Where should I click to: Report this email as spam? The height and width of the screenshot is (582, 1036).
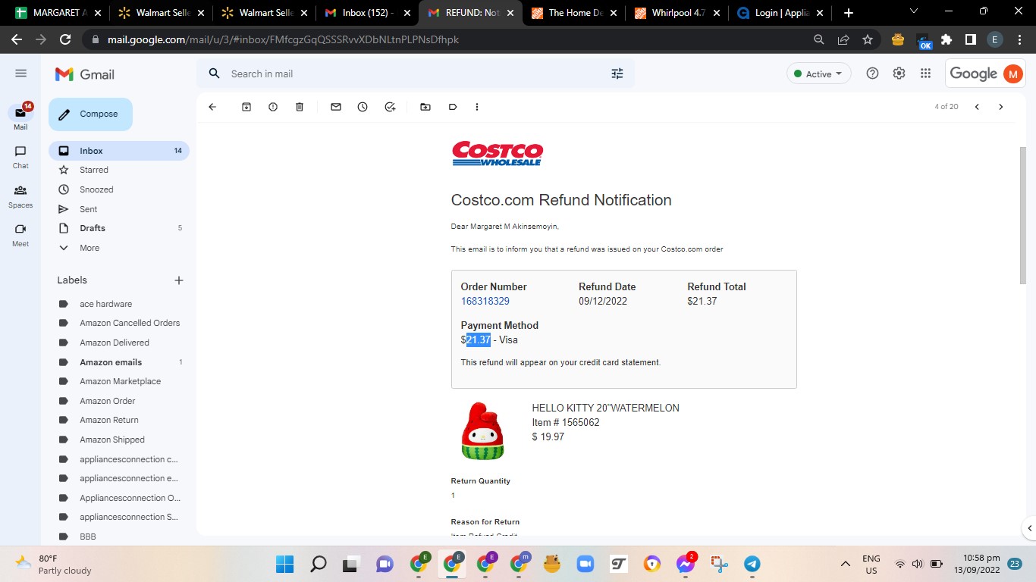point(273,107)
